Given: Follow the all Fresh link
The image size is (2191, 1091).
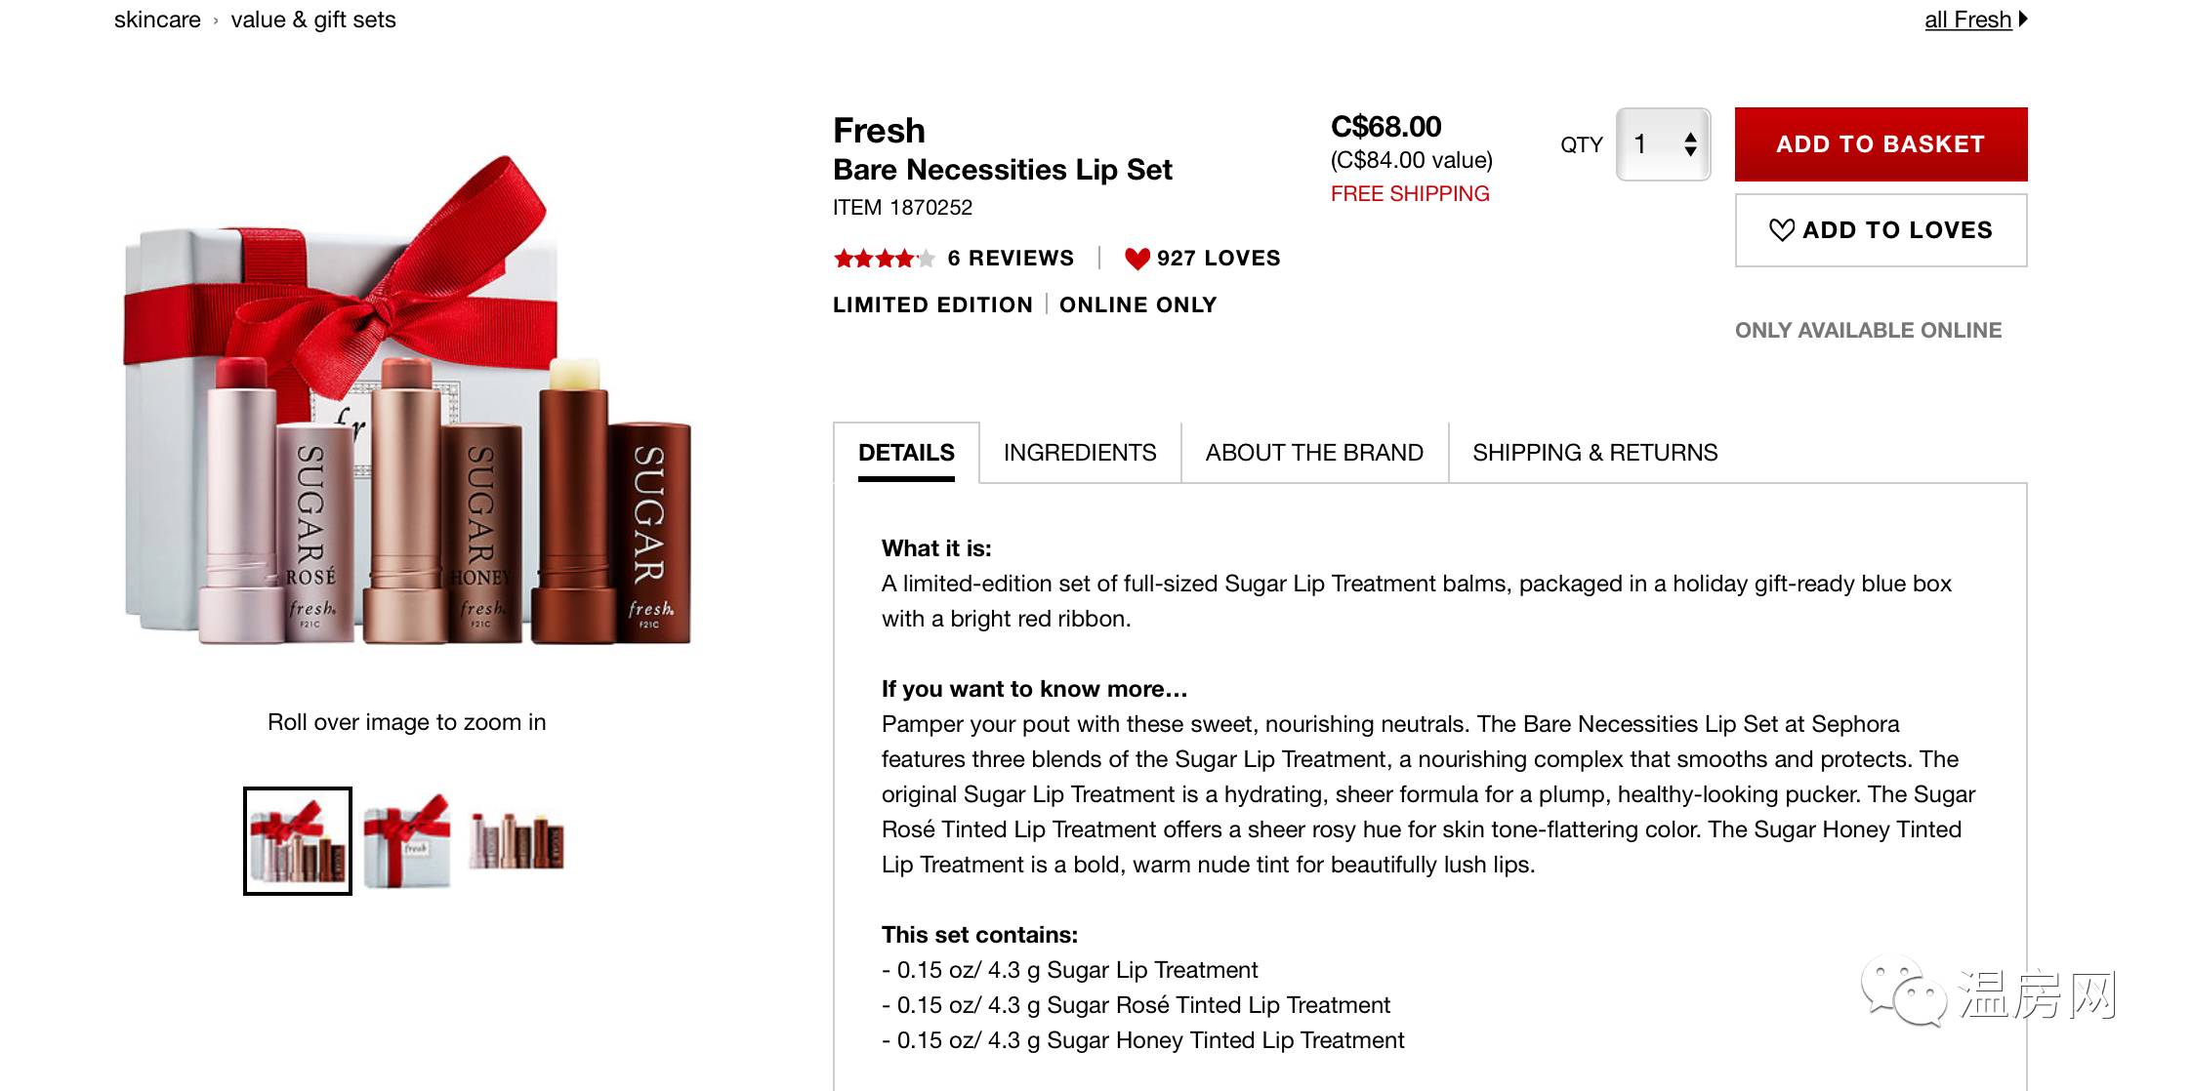Looking at the screenshot, I should point(1967,20).
